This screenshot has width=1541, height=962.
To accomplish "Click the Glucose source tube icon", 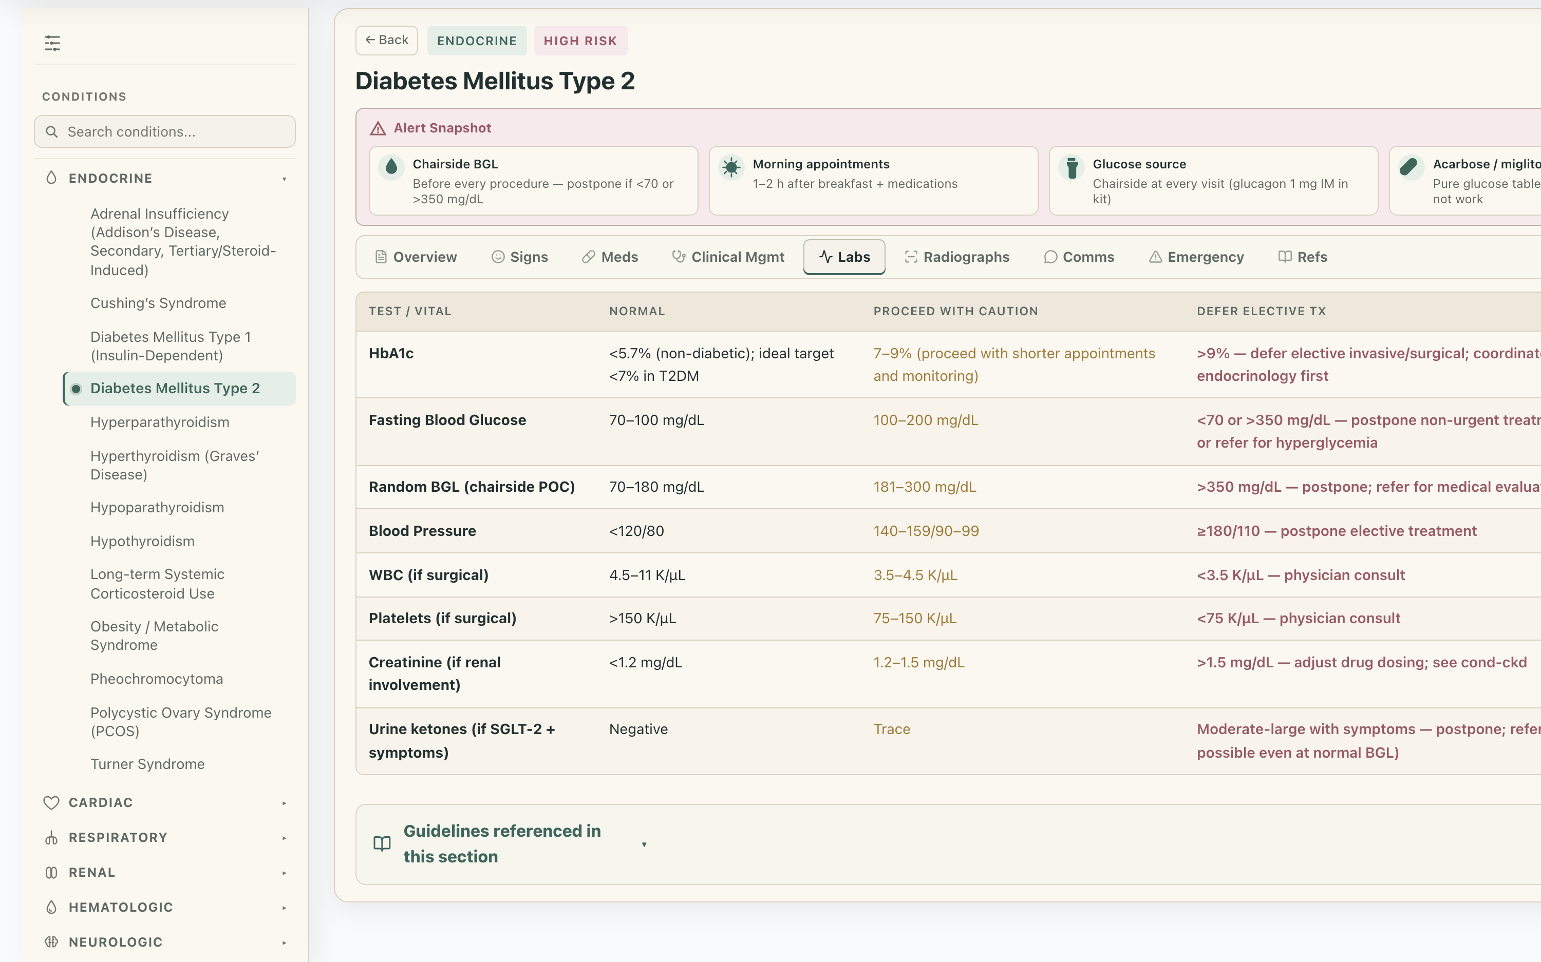I will 1072,167.
